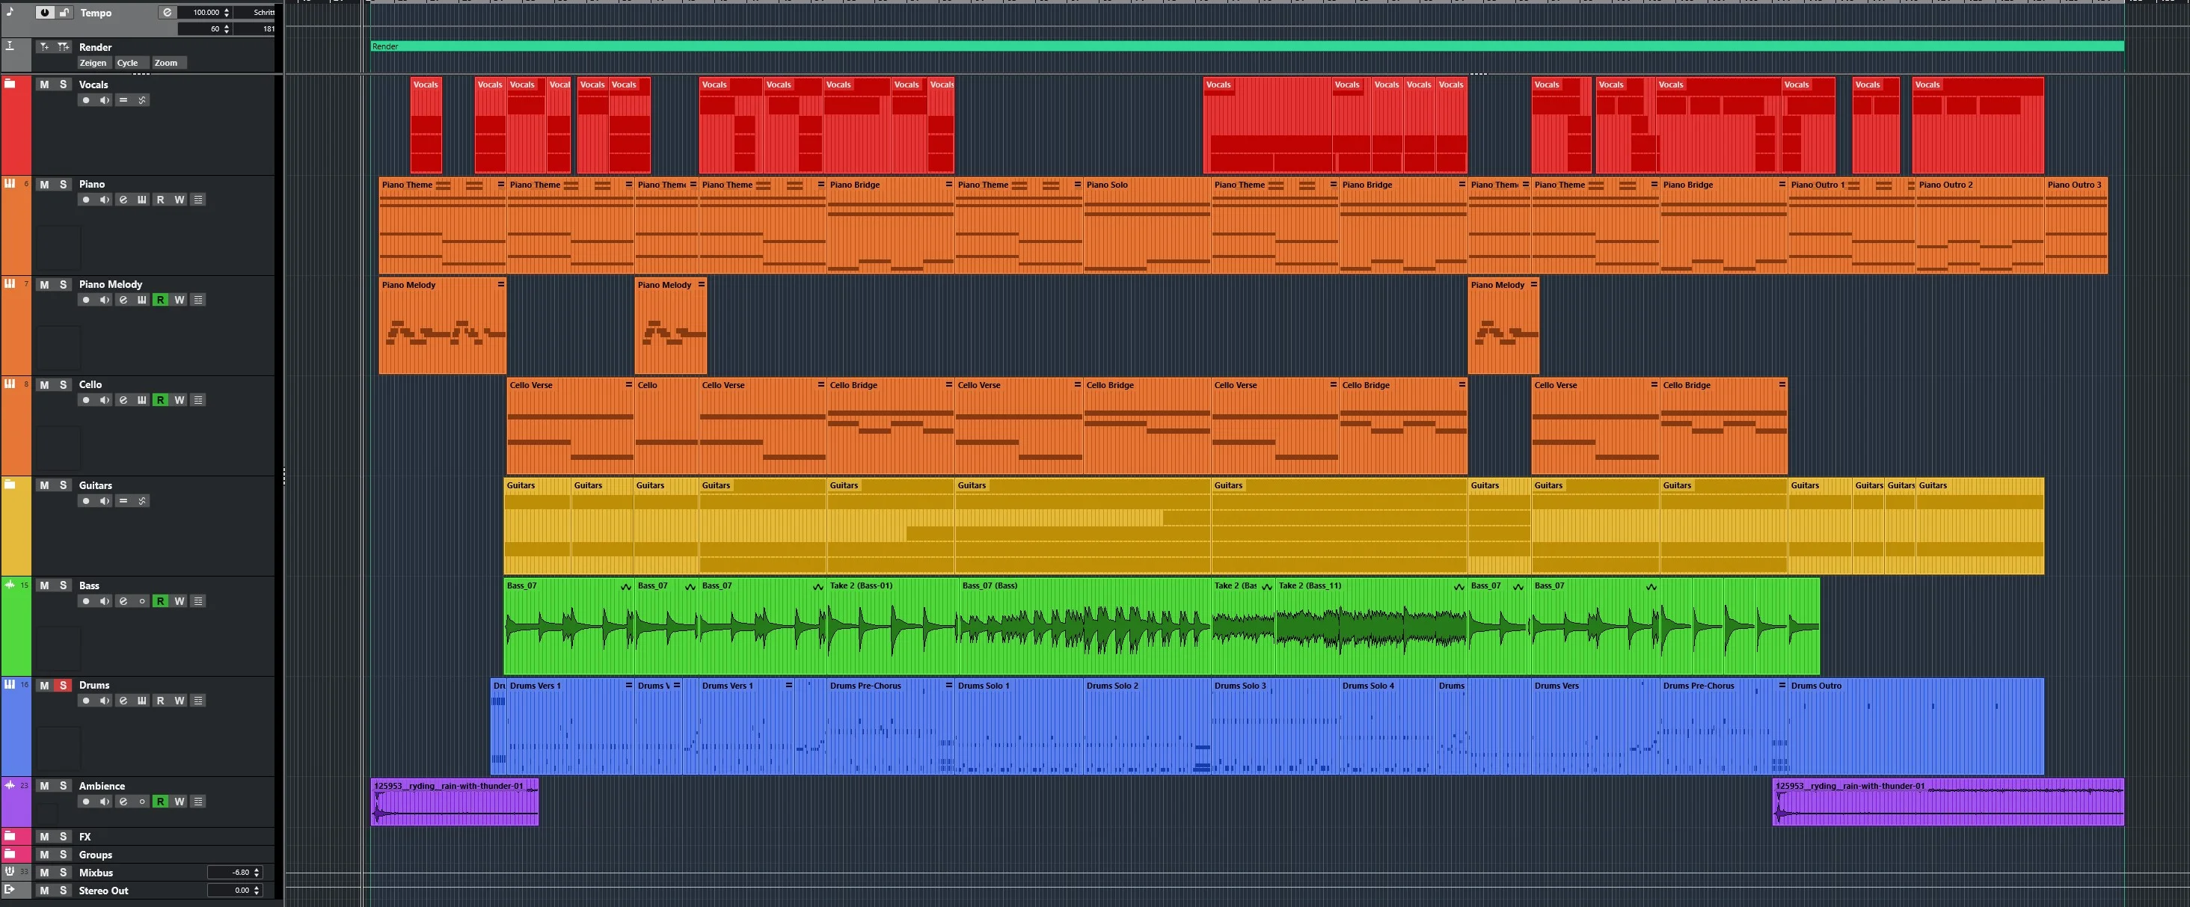
Task: Solo the Vocals folder track
Action: pos(63,84)
